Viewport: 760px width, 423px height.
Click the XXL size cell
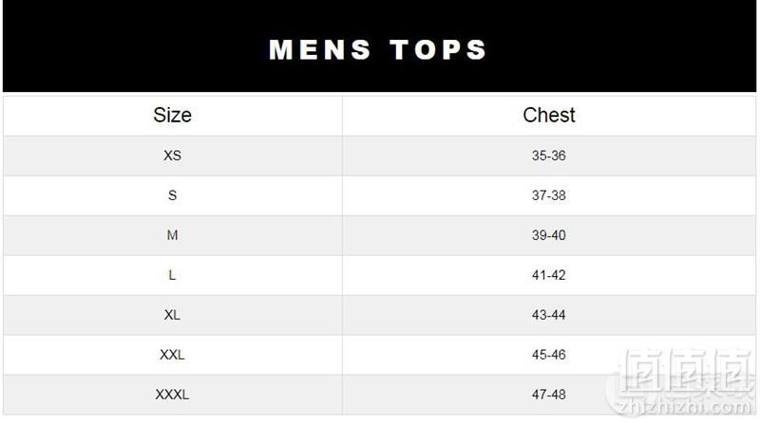coord(173,355)
